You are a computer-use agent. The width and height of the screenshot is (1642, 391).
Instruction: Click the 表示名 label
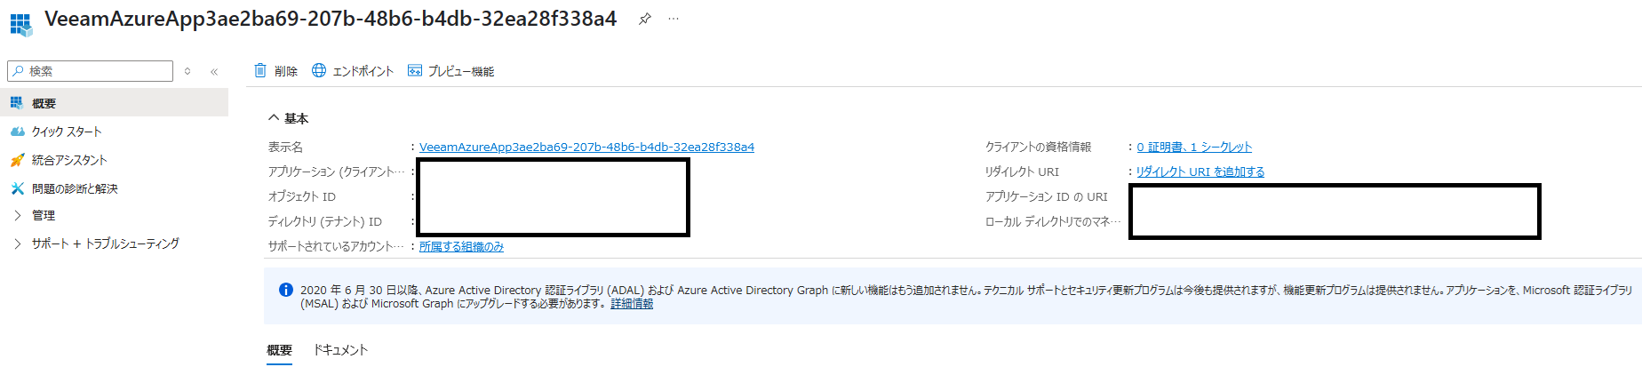285,147
